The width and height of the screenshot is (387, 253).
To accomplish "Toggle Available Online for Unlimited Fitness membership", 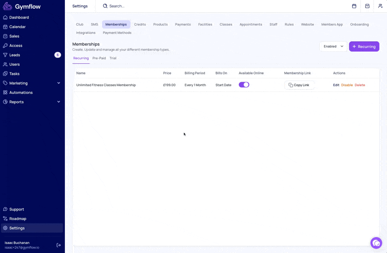I will click(244, 85).
